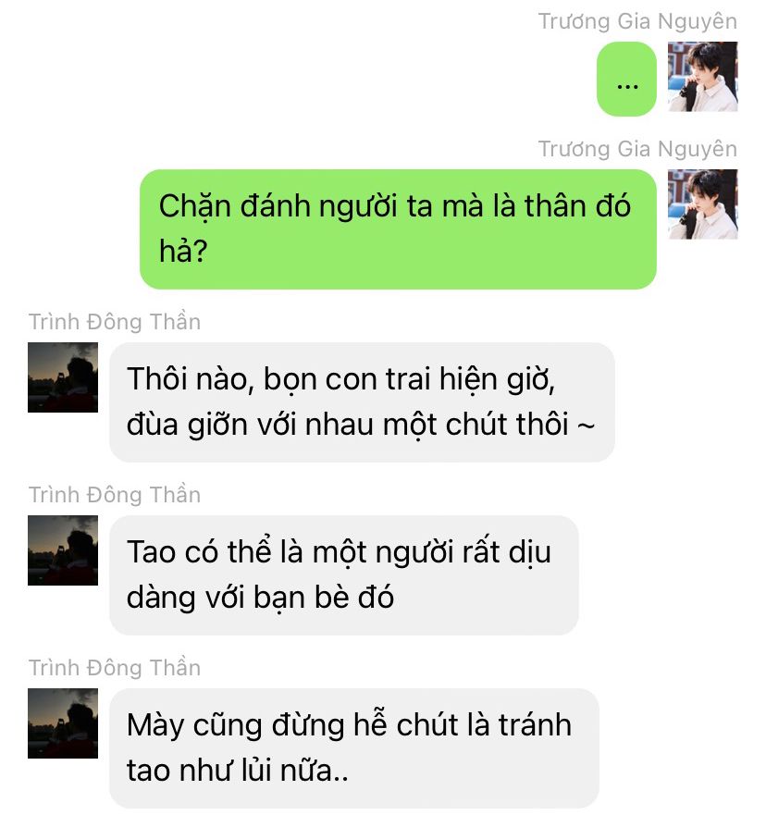
Task: Click 'Trình Đông Thần' name above 'Thôi nào' message
Action: pyautogui.click(x=115, y=322)
